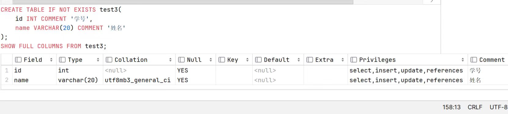This screenshot has width=508, height=114.
Task: Click the Default column icon
Action: click(258, 60)
